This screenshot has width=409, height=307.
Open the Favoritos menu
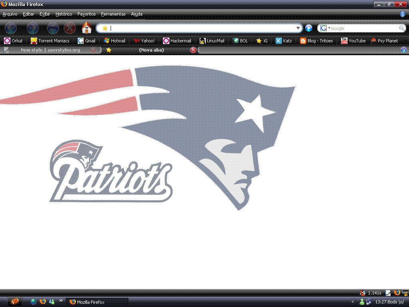[x=86, y=14]
